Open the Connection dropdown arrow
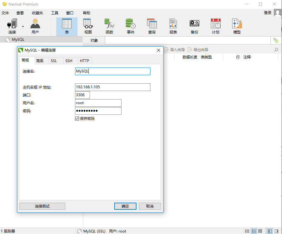 pyautogui.click(x=22, y=26)
